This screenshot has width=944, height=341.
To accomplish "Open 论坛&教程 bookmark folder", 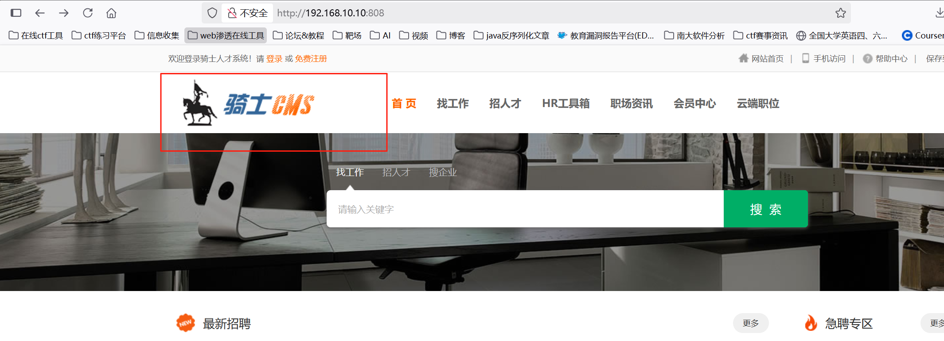I will 298,35.
